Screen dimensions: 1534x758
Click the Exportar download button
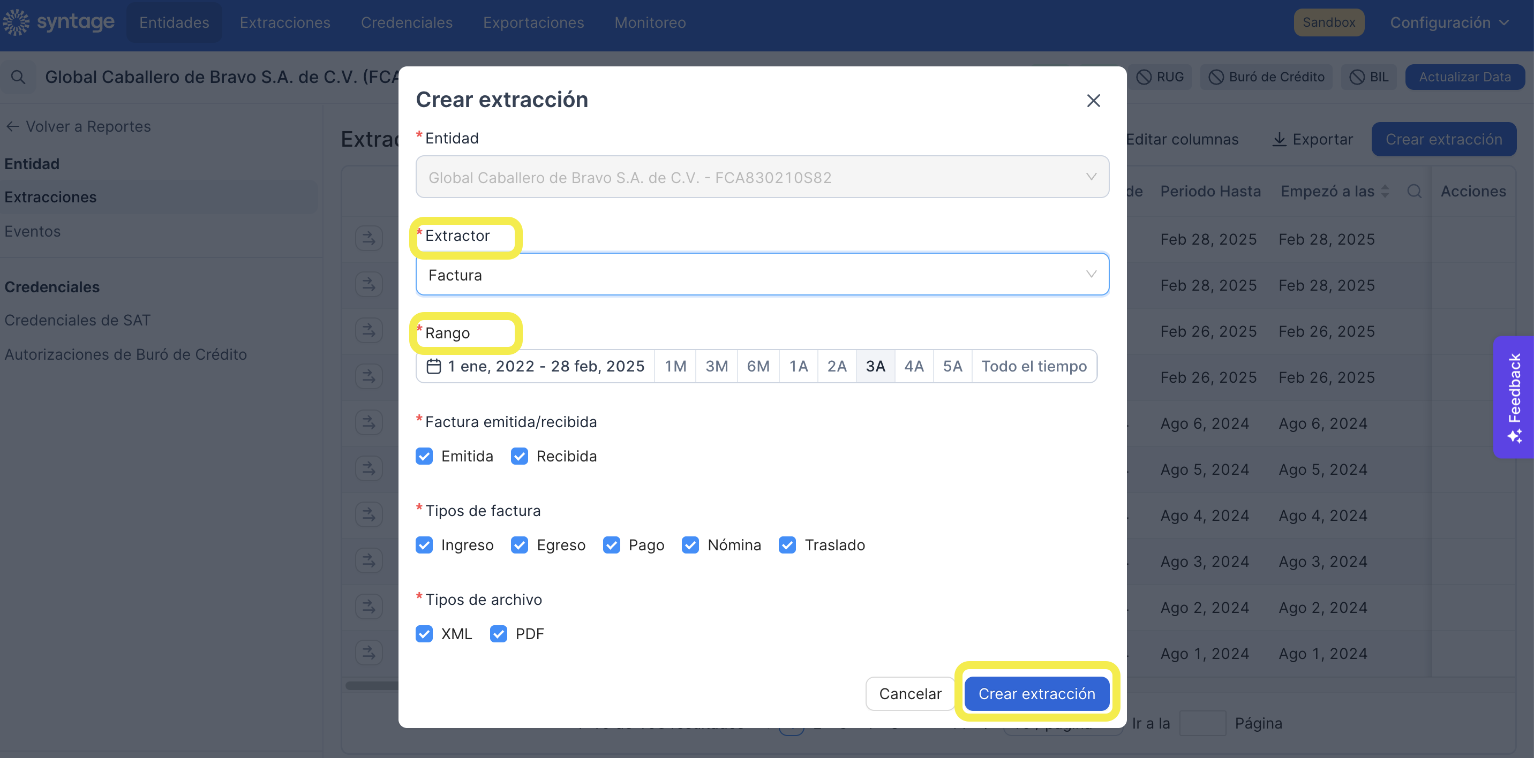click(1312, 139)
